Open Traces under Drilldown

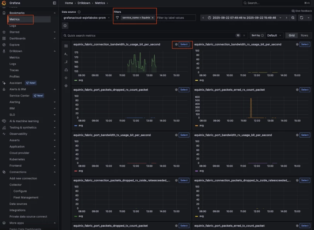pyautogui.click(x=14, y=70)
